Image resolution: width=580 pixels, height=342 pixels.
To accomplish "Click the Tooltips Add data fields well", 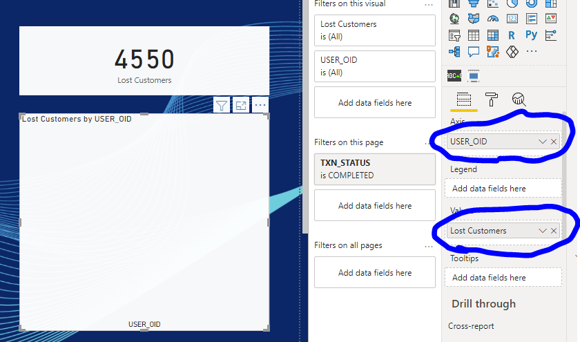I will click(x=503, y=278).
